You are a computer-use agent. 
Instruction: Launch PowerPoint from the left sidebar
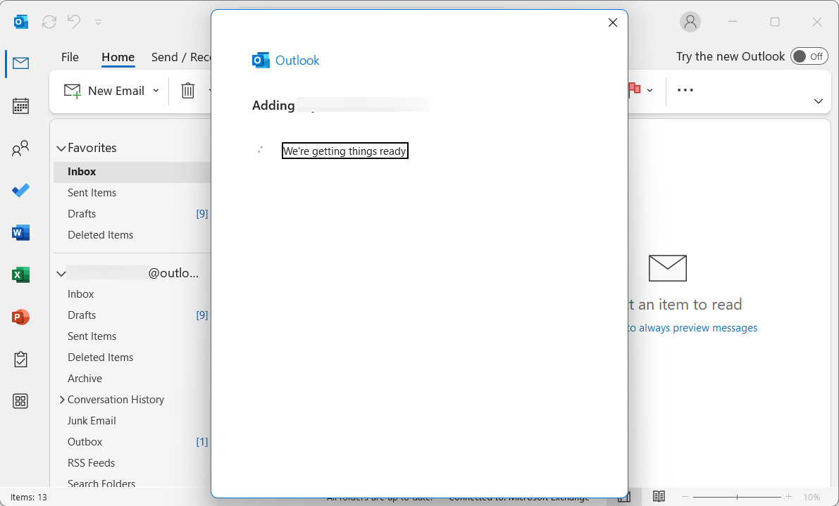(x=20, y=317)
